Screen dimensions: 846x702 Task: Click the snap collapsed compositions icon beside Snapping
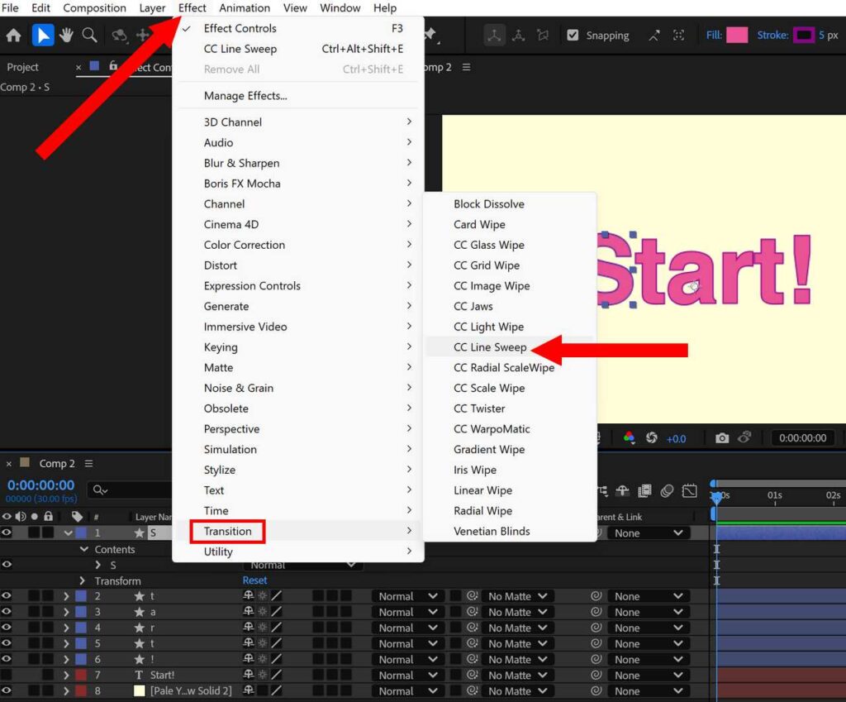click(679, 36)
